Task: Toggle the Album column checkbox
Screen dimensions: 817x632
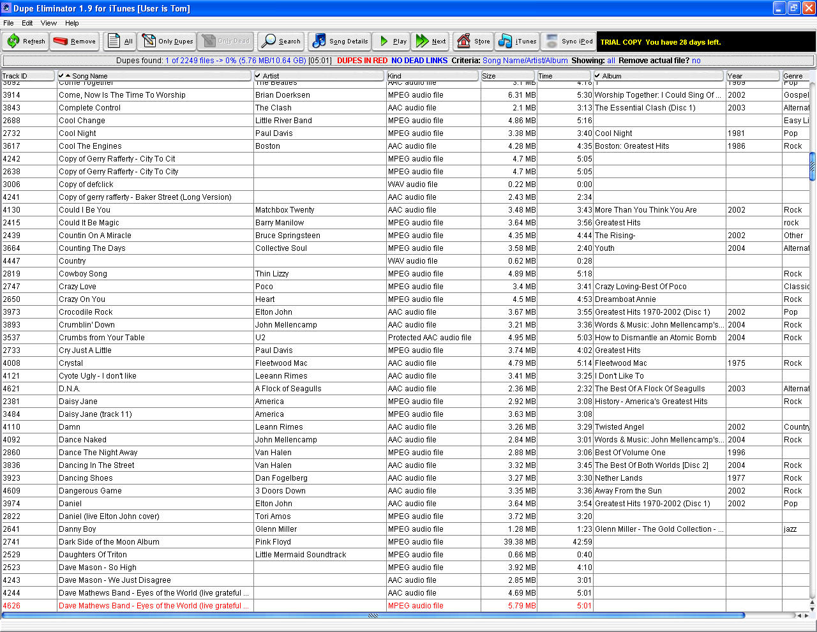Action: tap(597, 76)
